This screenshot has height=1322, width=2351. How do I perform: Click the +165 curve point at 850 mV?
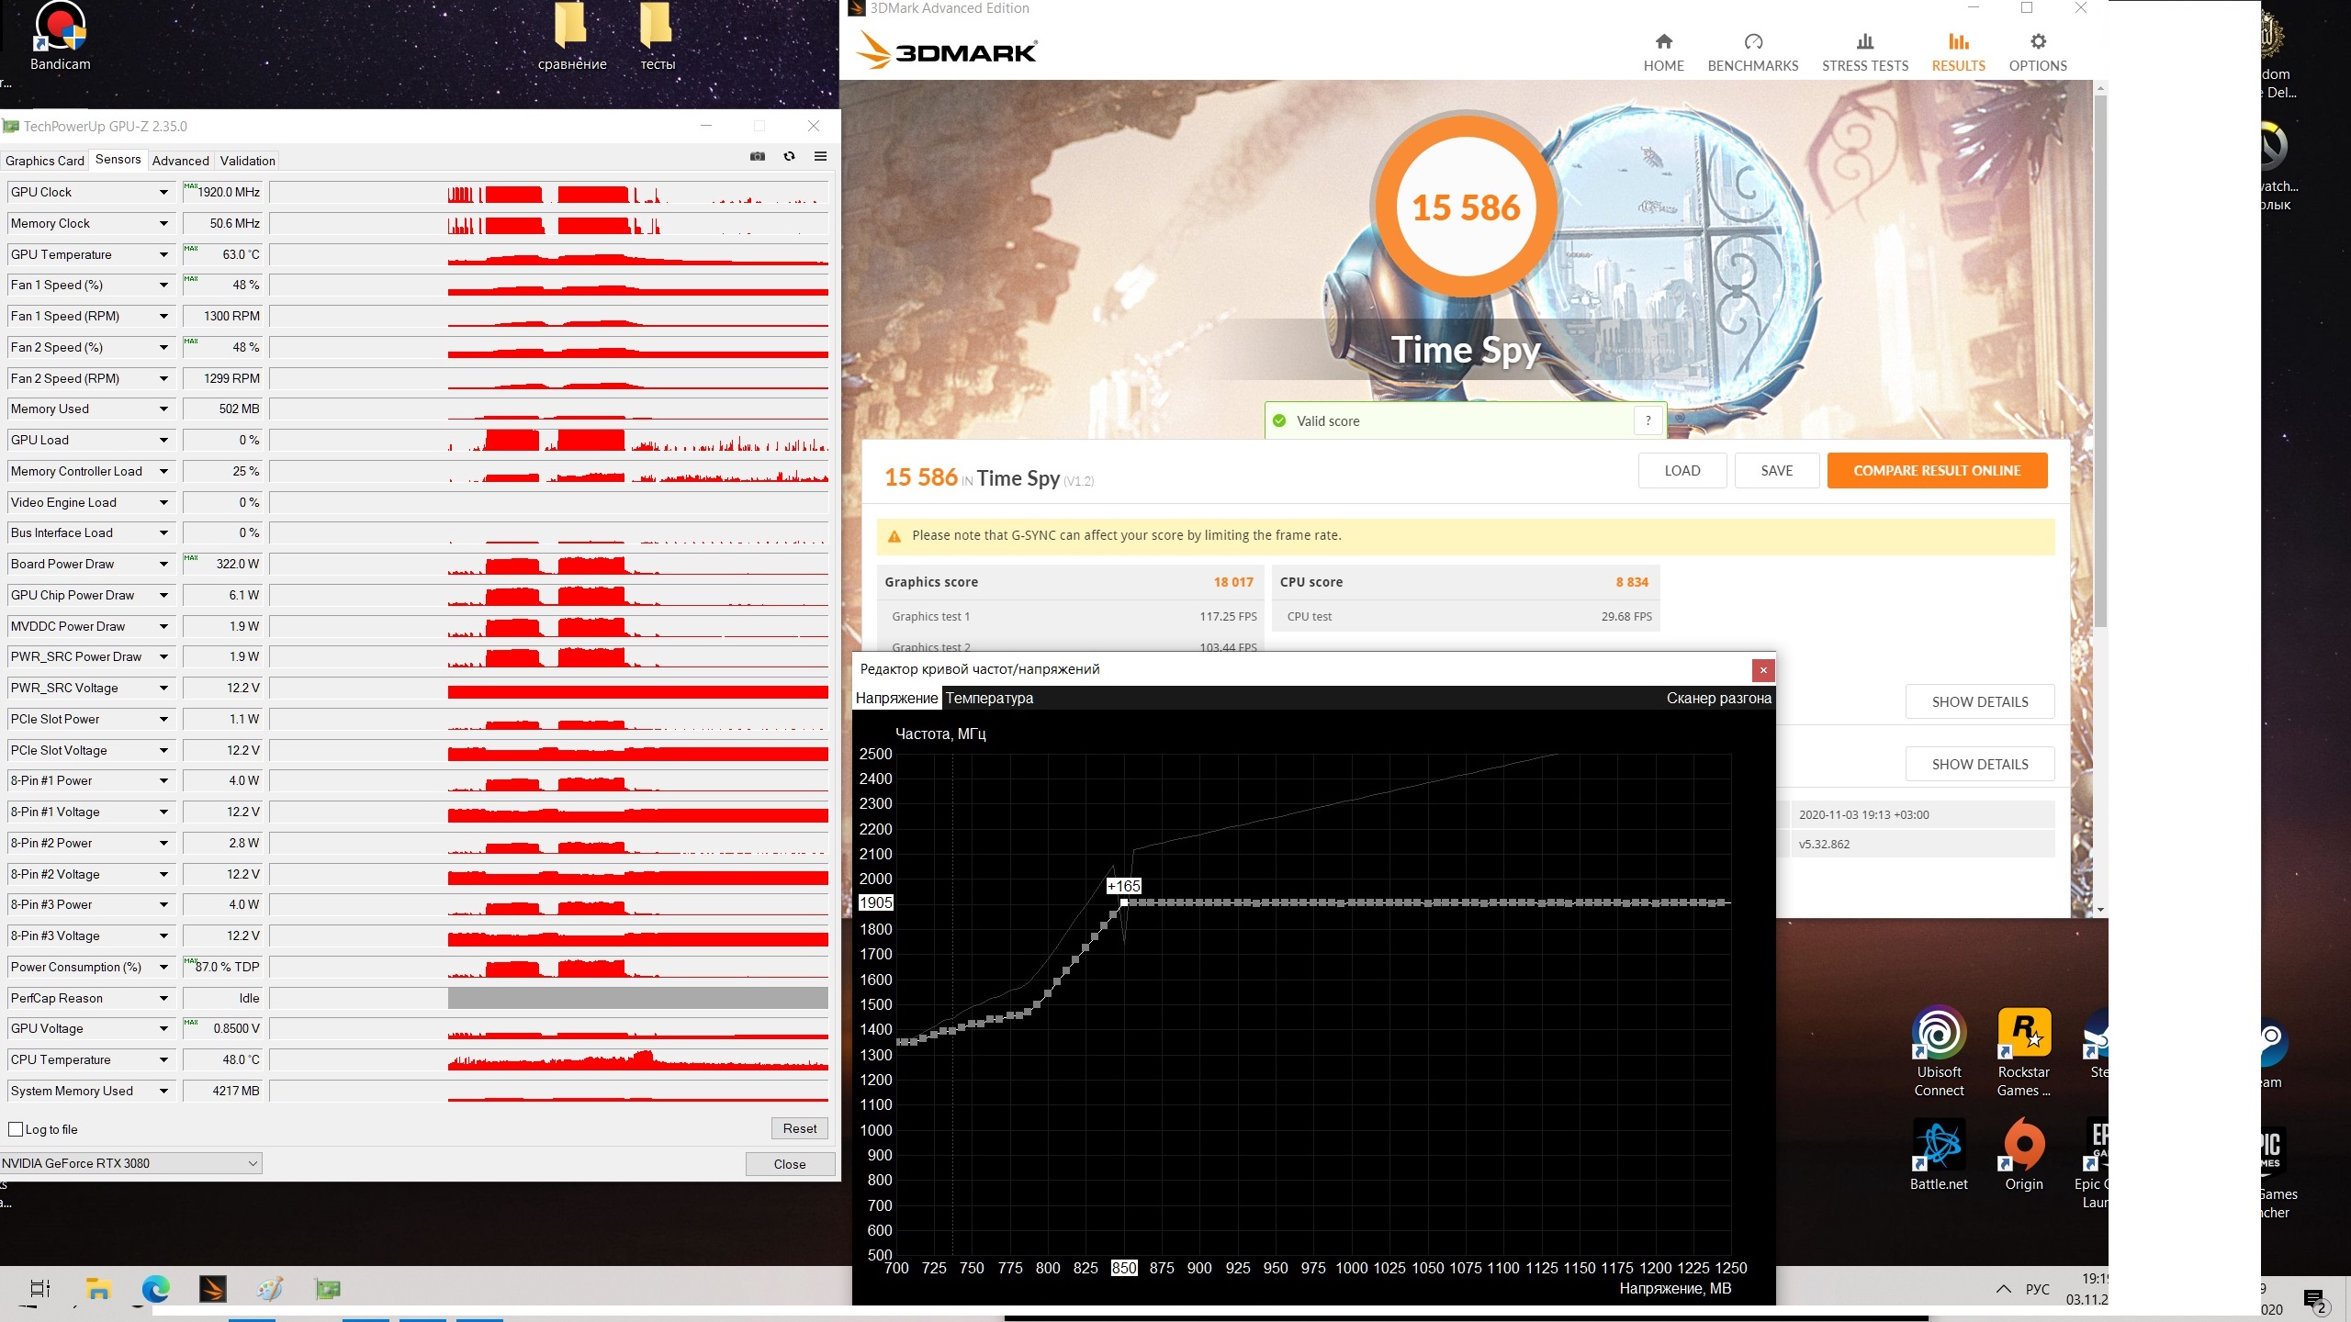point(1124,903)
